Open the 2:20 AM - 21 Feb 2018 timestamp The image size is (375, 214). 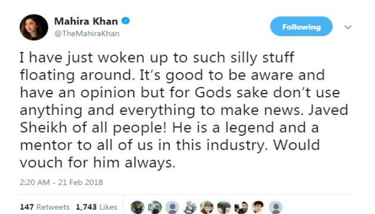[61, 182]
